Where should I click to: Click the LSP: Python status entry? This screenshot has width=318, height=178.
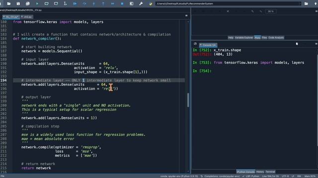[x=250, y=176]
